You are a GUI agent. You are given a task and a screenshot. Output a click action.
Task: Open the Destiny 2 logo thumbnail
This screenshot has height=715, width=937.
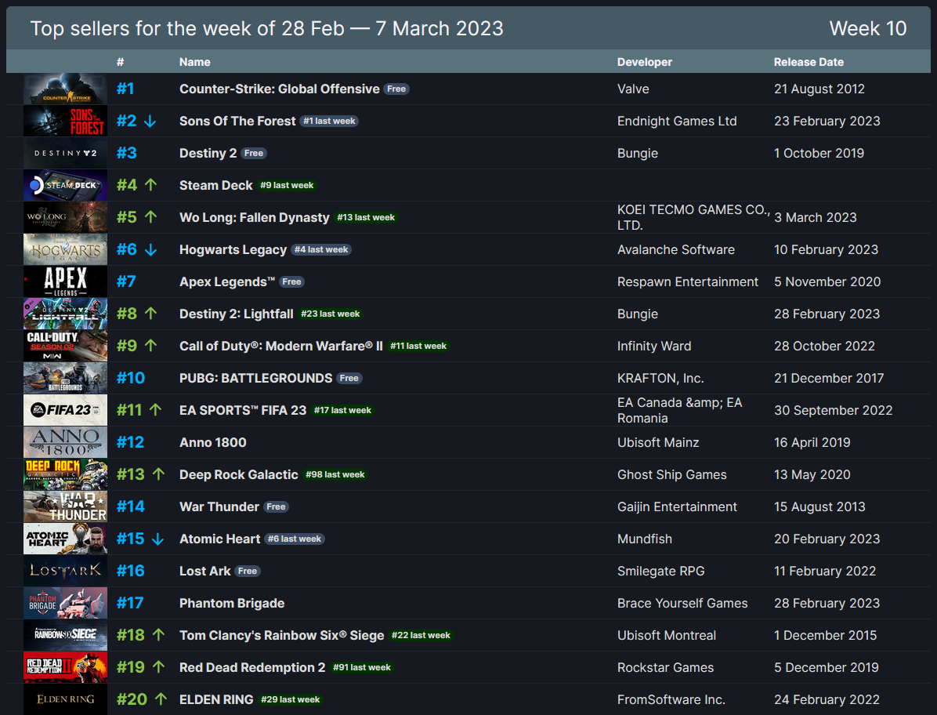(x=65, y=153)
